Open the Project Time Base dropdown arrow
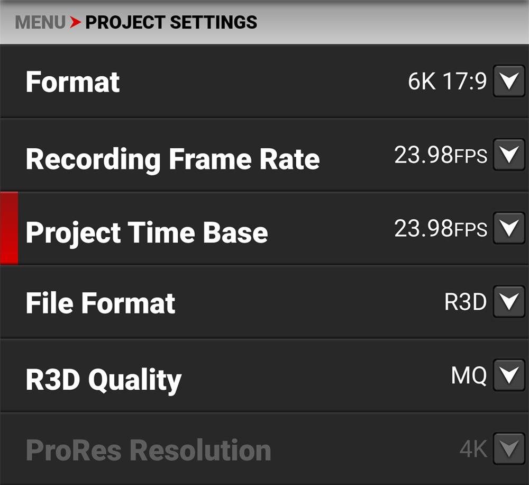Image resolution: width=529 pixels, height=485 pixels. click(509, 228)
